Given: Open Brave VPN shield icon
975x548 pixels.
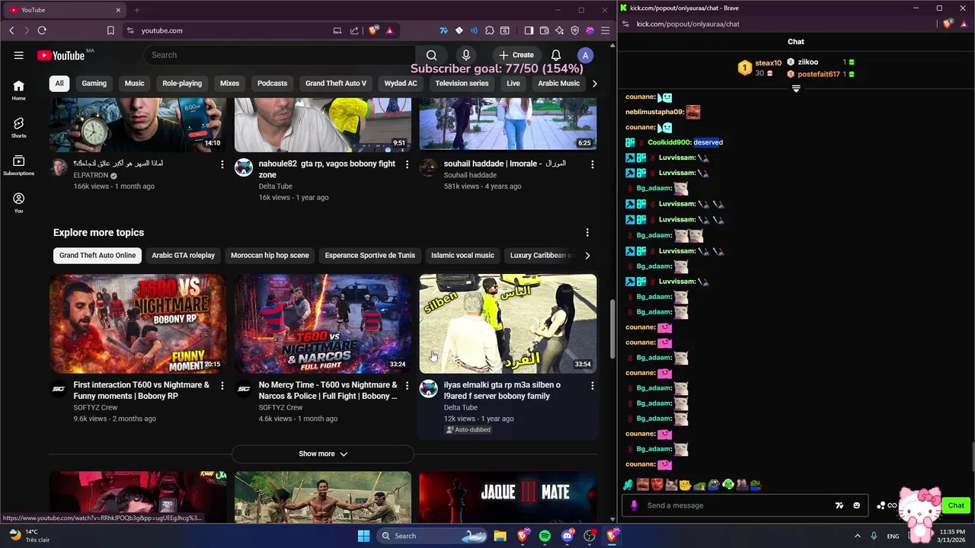Looking at the screenshot, I should pos(574,30).
